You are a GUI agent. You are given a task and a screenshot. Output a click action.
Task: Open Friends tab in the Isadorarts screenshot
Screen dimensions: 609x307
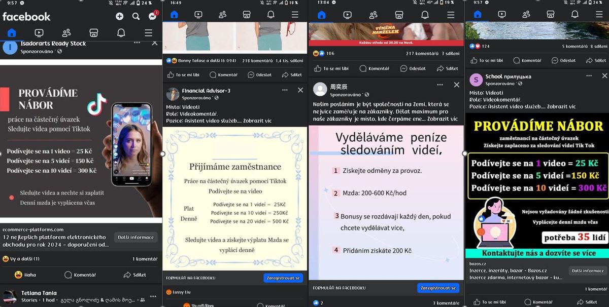pyautogui.click(x=66, y=33)
